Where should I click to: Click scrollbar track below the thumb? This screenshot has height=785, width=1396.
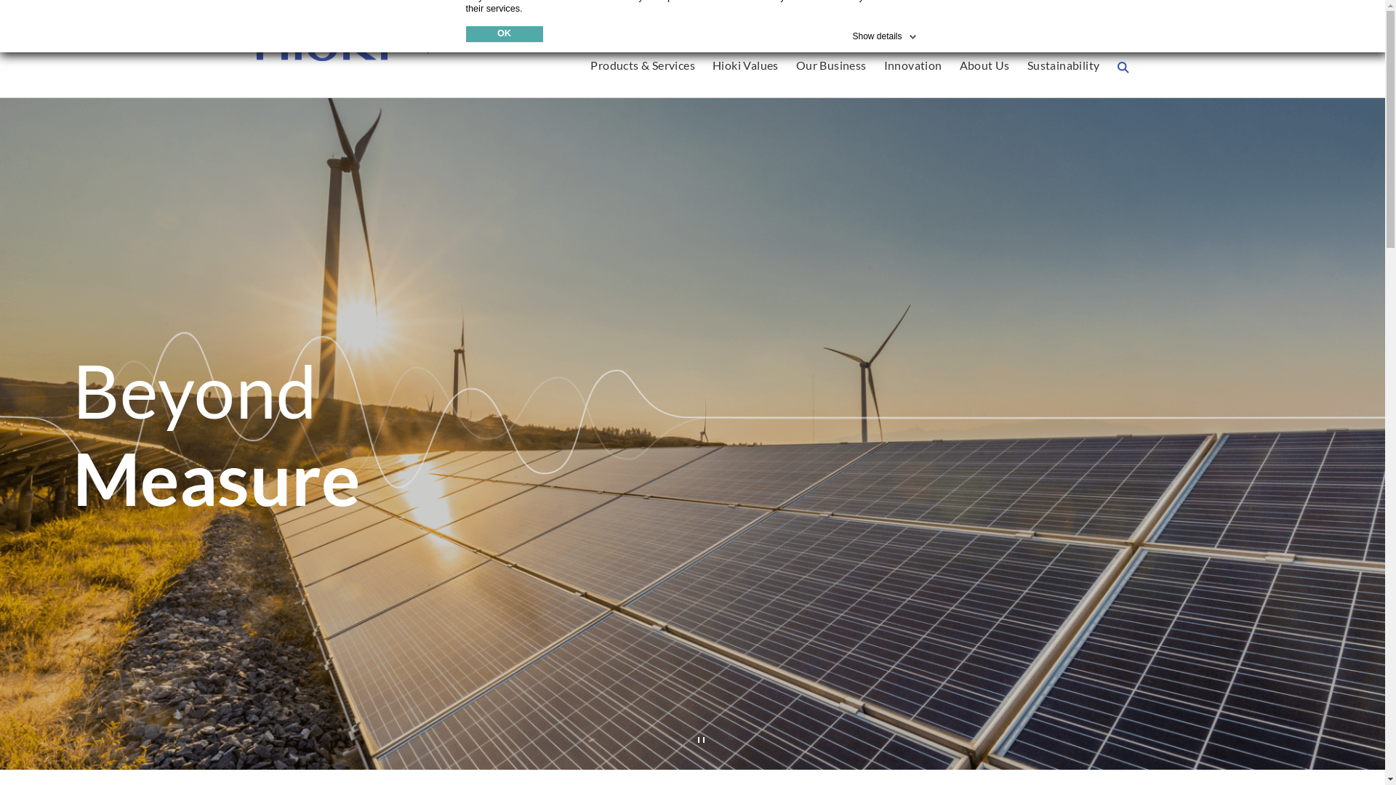point(1390,509)
